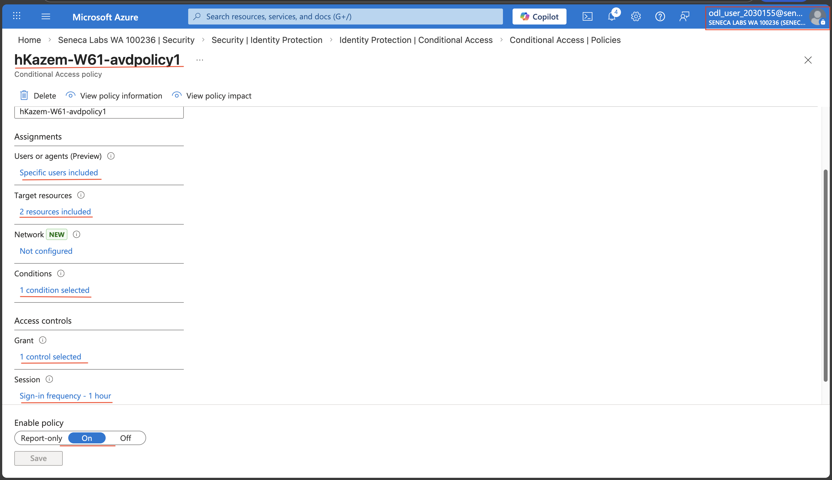Viewport: 832px width, 480px height.
Task: Click the vertical scrollbar of the policy pane
Action: tap(825, 275)
